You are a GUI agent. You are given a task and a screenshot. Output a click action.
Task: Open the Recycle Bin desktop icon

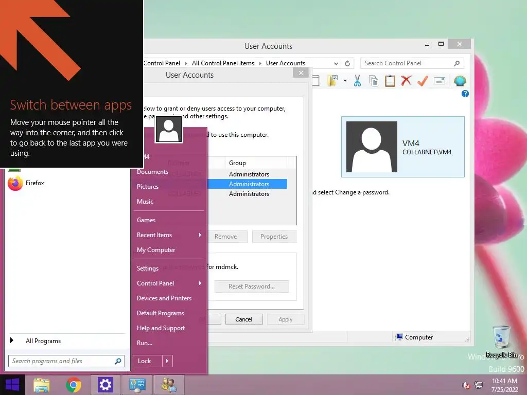[501, 342]
